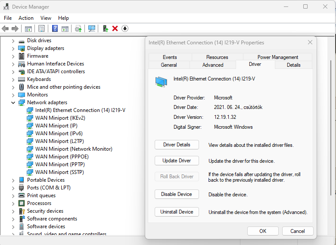Open the View menu

(46, 18)
